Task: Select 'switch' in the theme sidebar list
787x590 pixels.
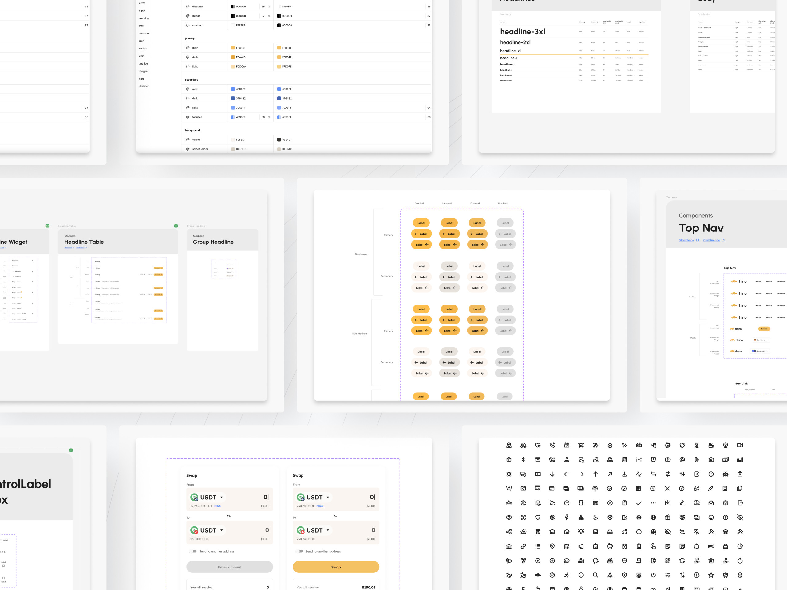Action: click(143, 48)
